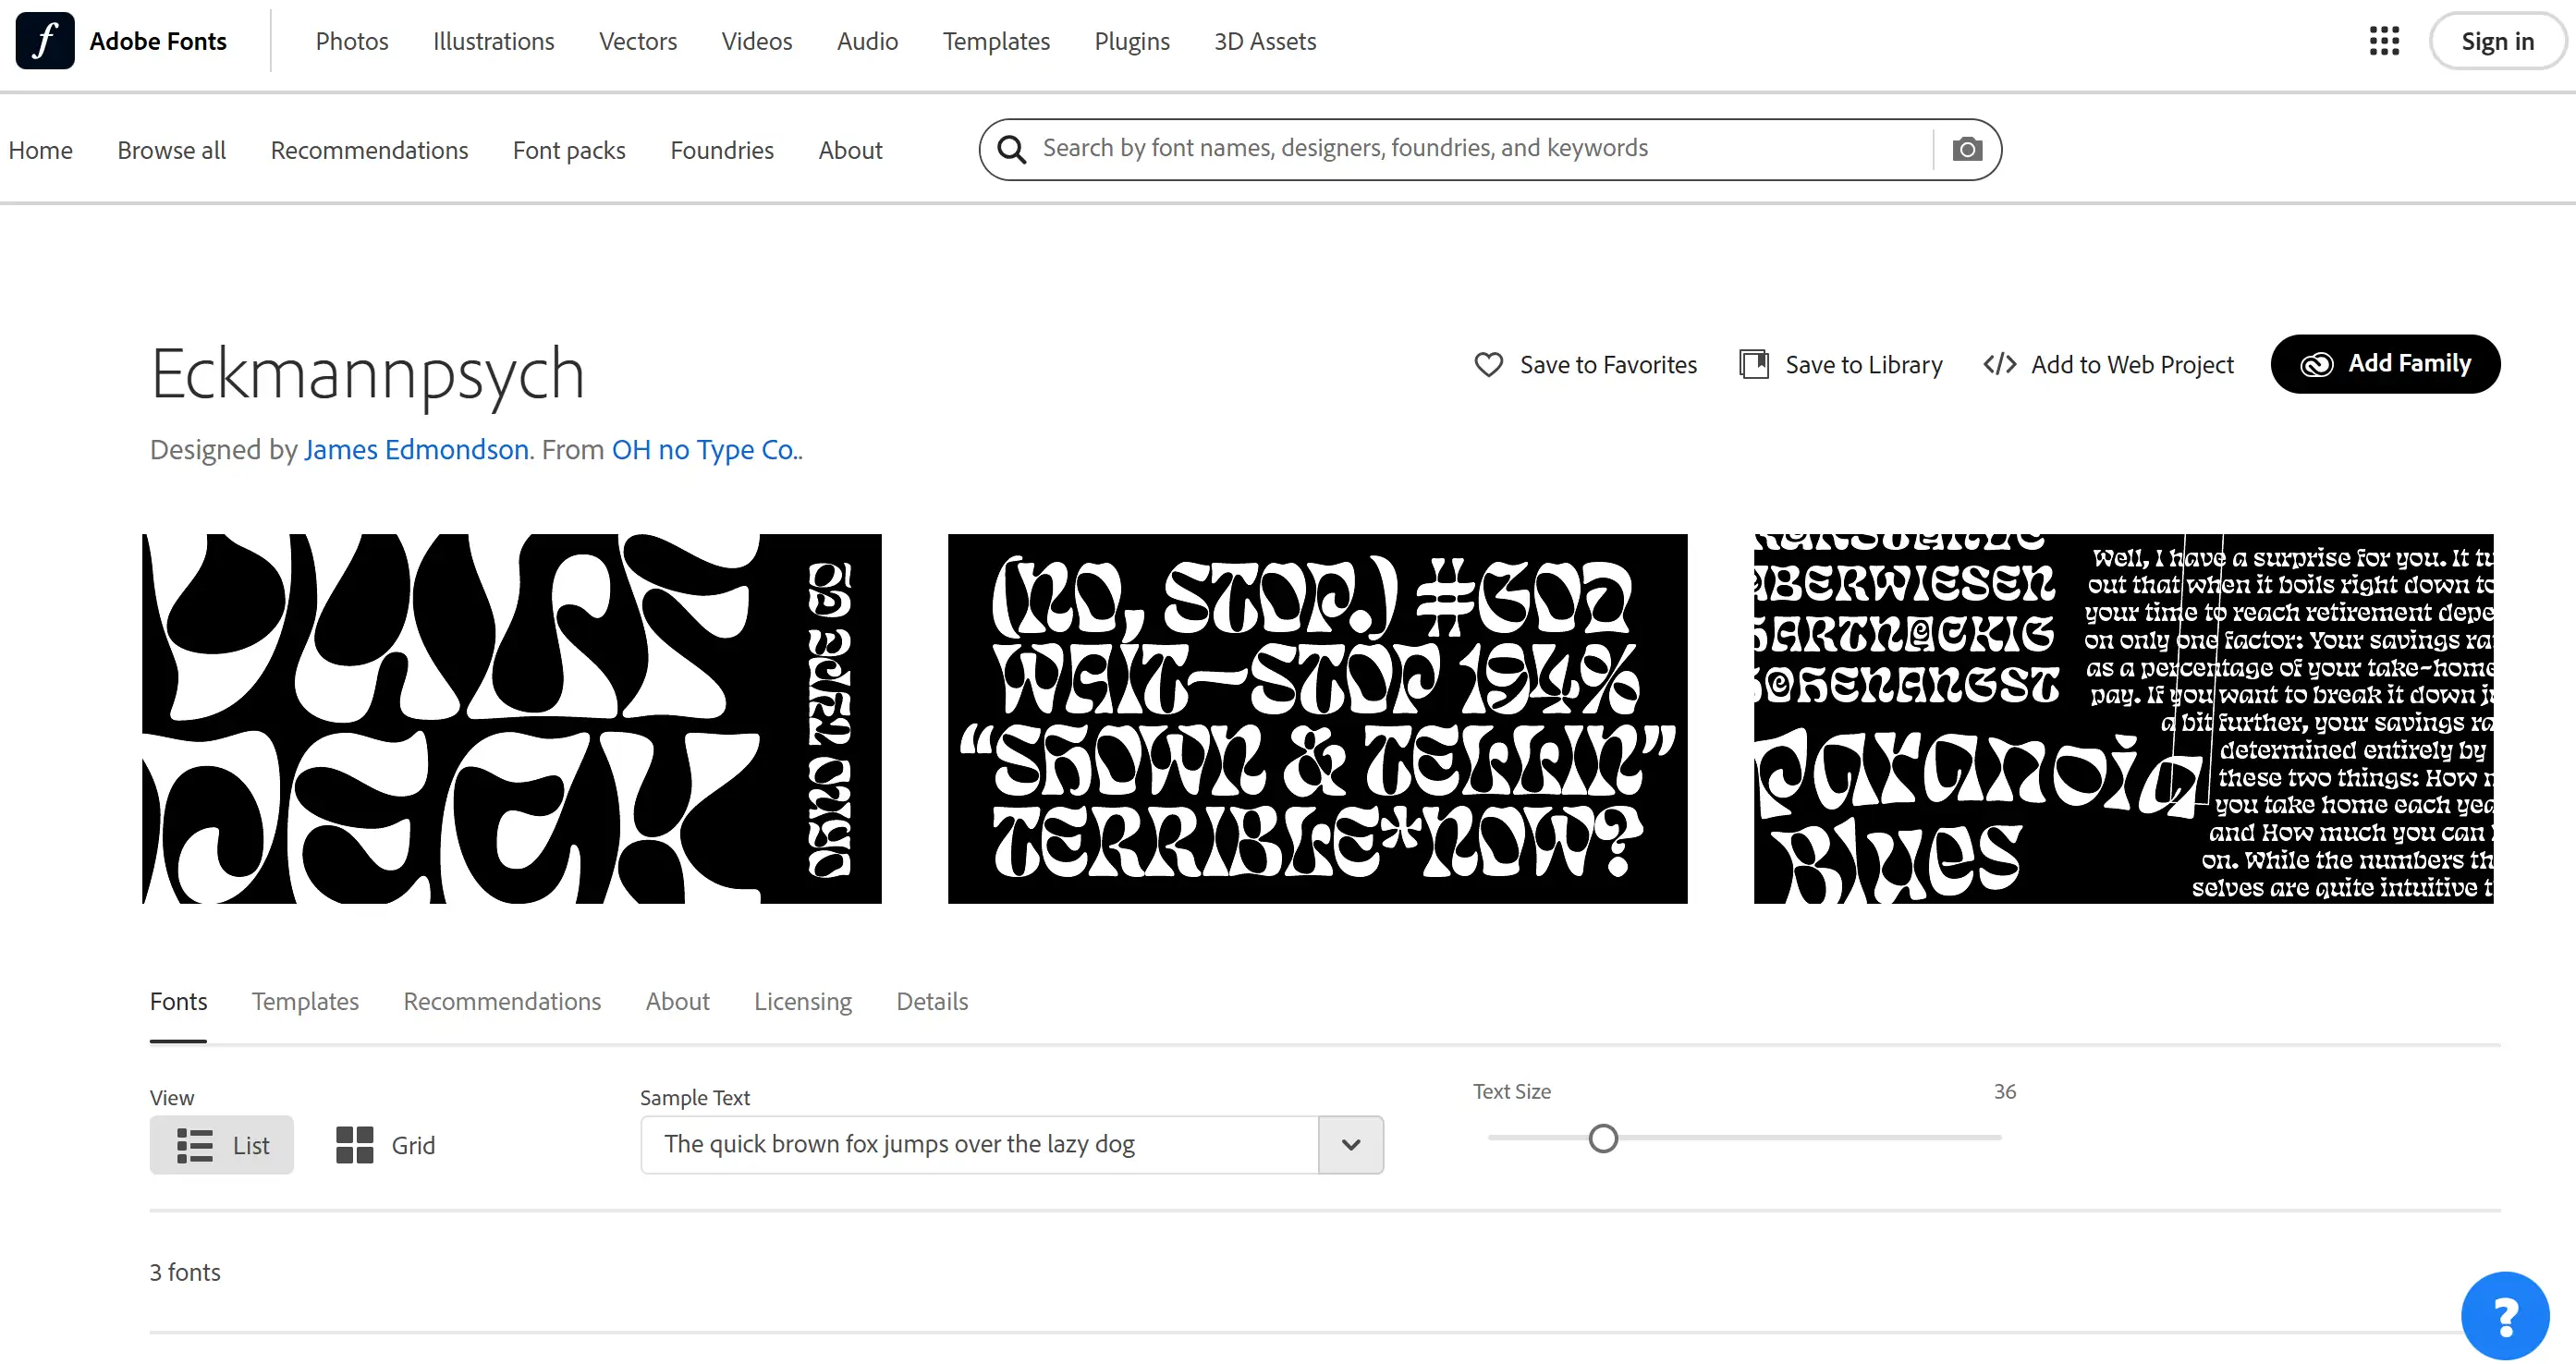Open the Details tab
The image size is (2576, 1364).
click(932, 1001)
